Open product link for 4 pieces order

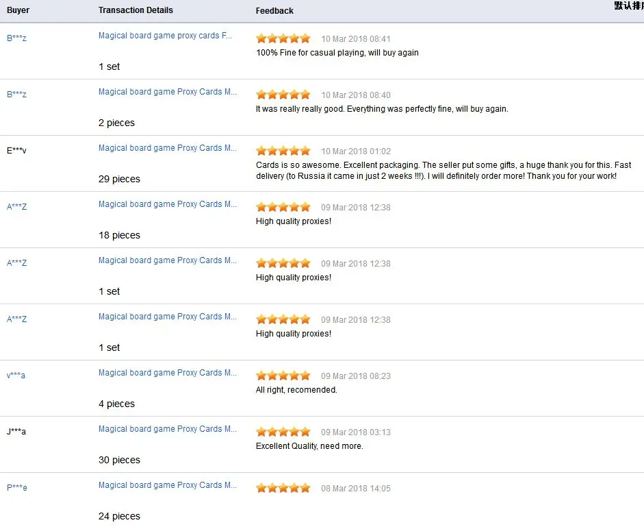[168, 373]
